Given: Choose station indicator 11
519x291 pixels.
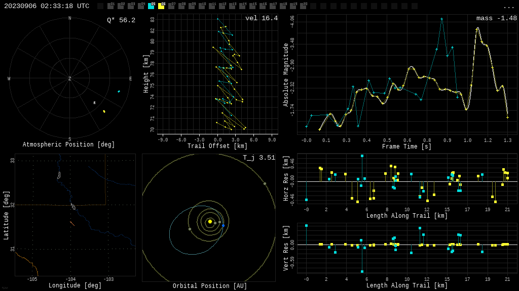Looking at the screenshot, I should coord(212,6).
